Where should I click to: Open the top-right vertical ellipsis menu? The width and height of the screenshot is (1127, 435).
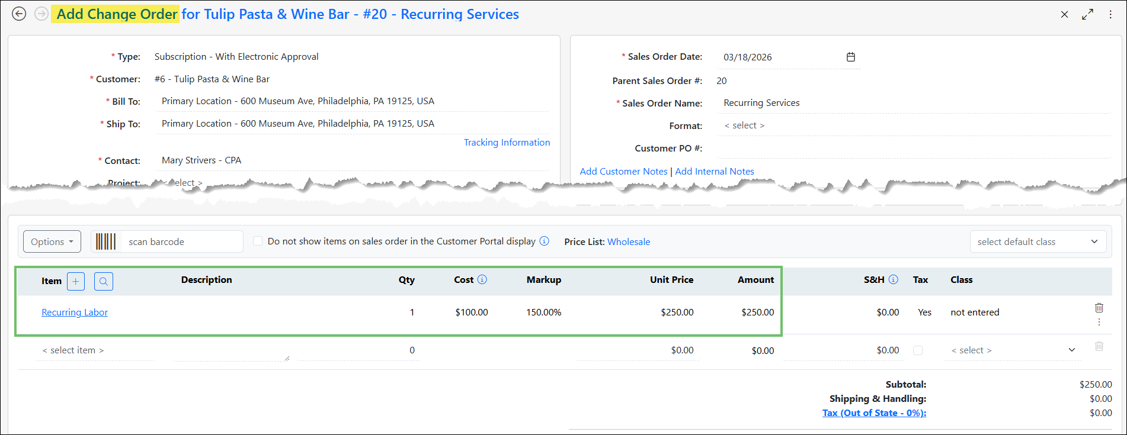[1110, 14]
